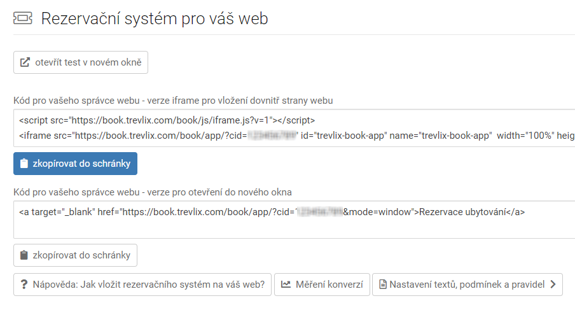Click the question mark icon in Nápověda button
The image size is (575, 310).
[24, 285]
